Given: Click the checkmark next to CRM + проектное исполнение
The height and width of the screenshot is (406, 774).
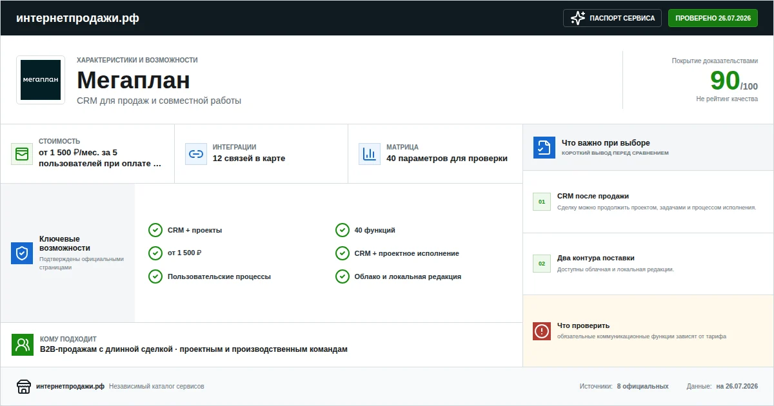Looking at the screenshot, I should (342, 253).
